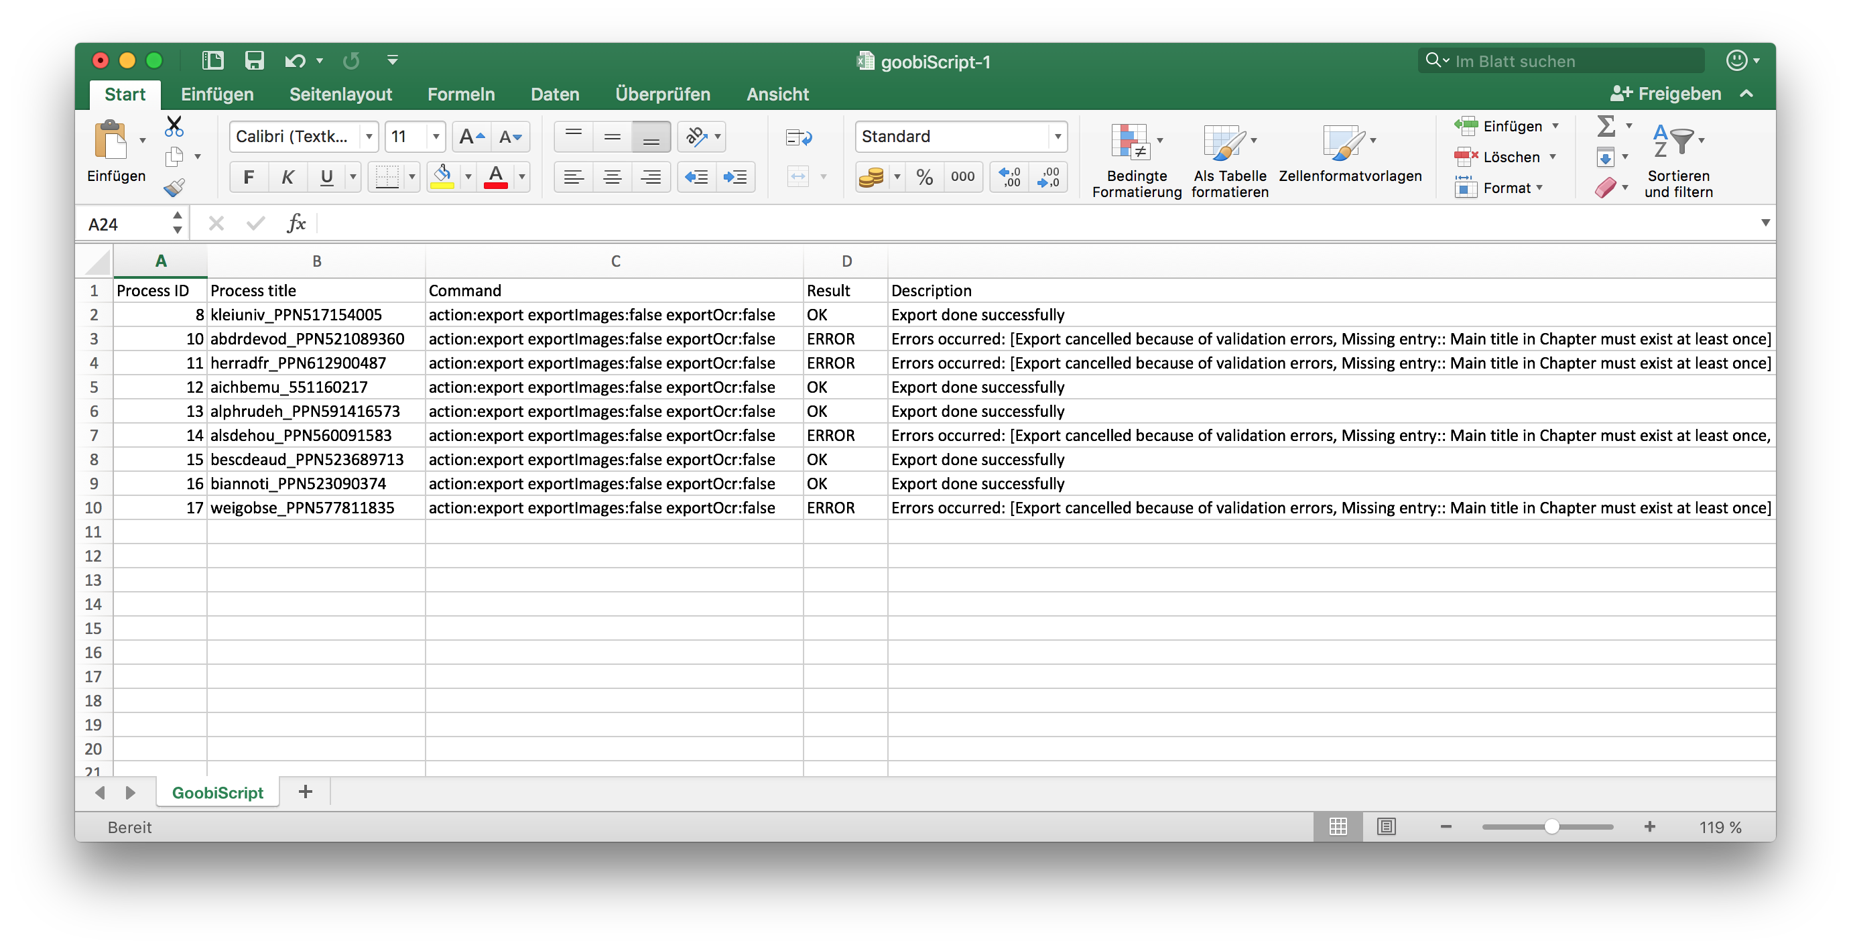Open Sortieren und filtern
1851x949 pixels.
tap(1679, 160)
